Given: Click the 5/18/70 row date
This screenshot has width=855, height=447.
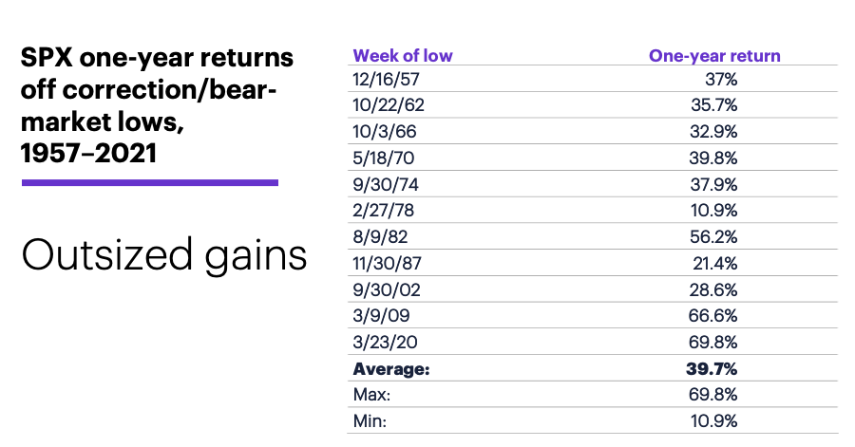Looking at the screenshot, I should click(384, 158).
